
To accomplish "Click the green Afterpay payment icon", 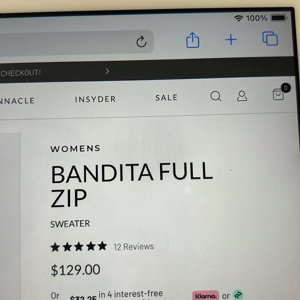I will (238, 295).
